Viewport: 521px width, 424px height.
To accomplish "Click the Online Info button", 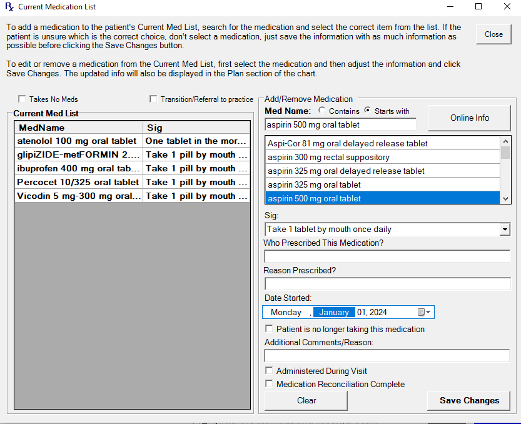I will coord(470,118).
